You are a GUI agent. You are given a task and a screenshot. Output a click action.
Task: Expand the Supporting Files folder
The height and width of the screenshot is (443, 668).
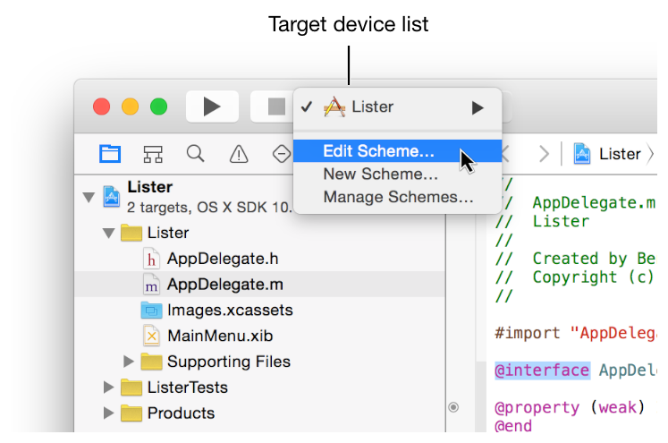[128, 362]
